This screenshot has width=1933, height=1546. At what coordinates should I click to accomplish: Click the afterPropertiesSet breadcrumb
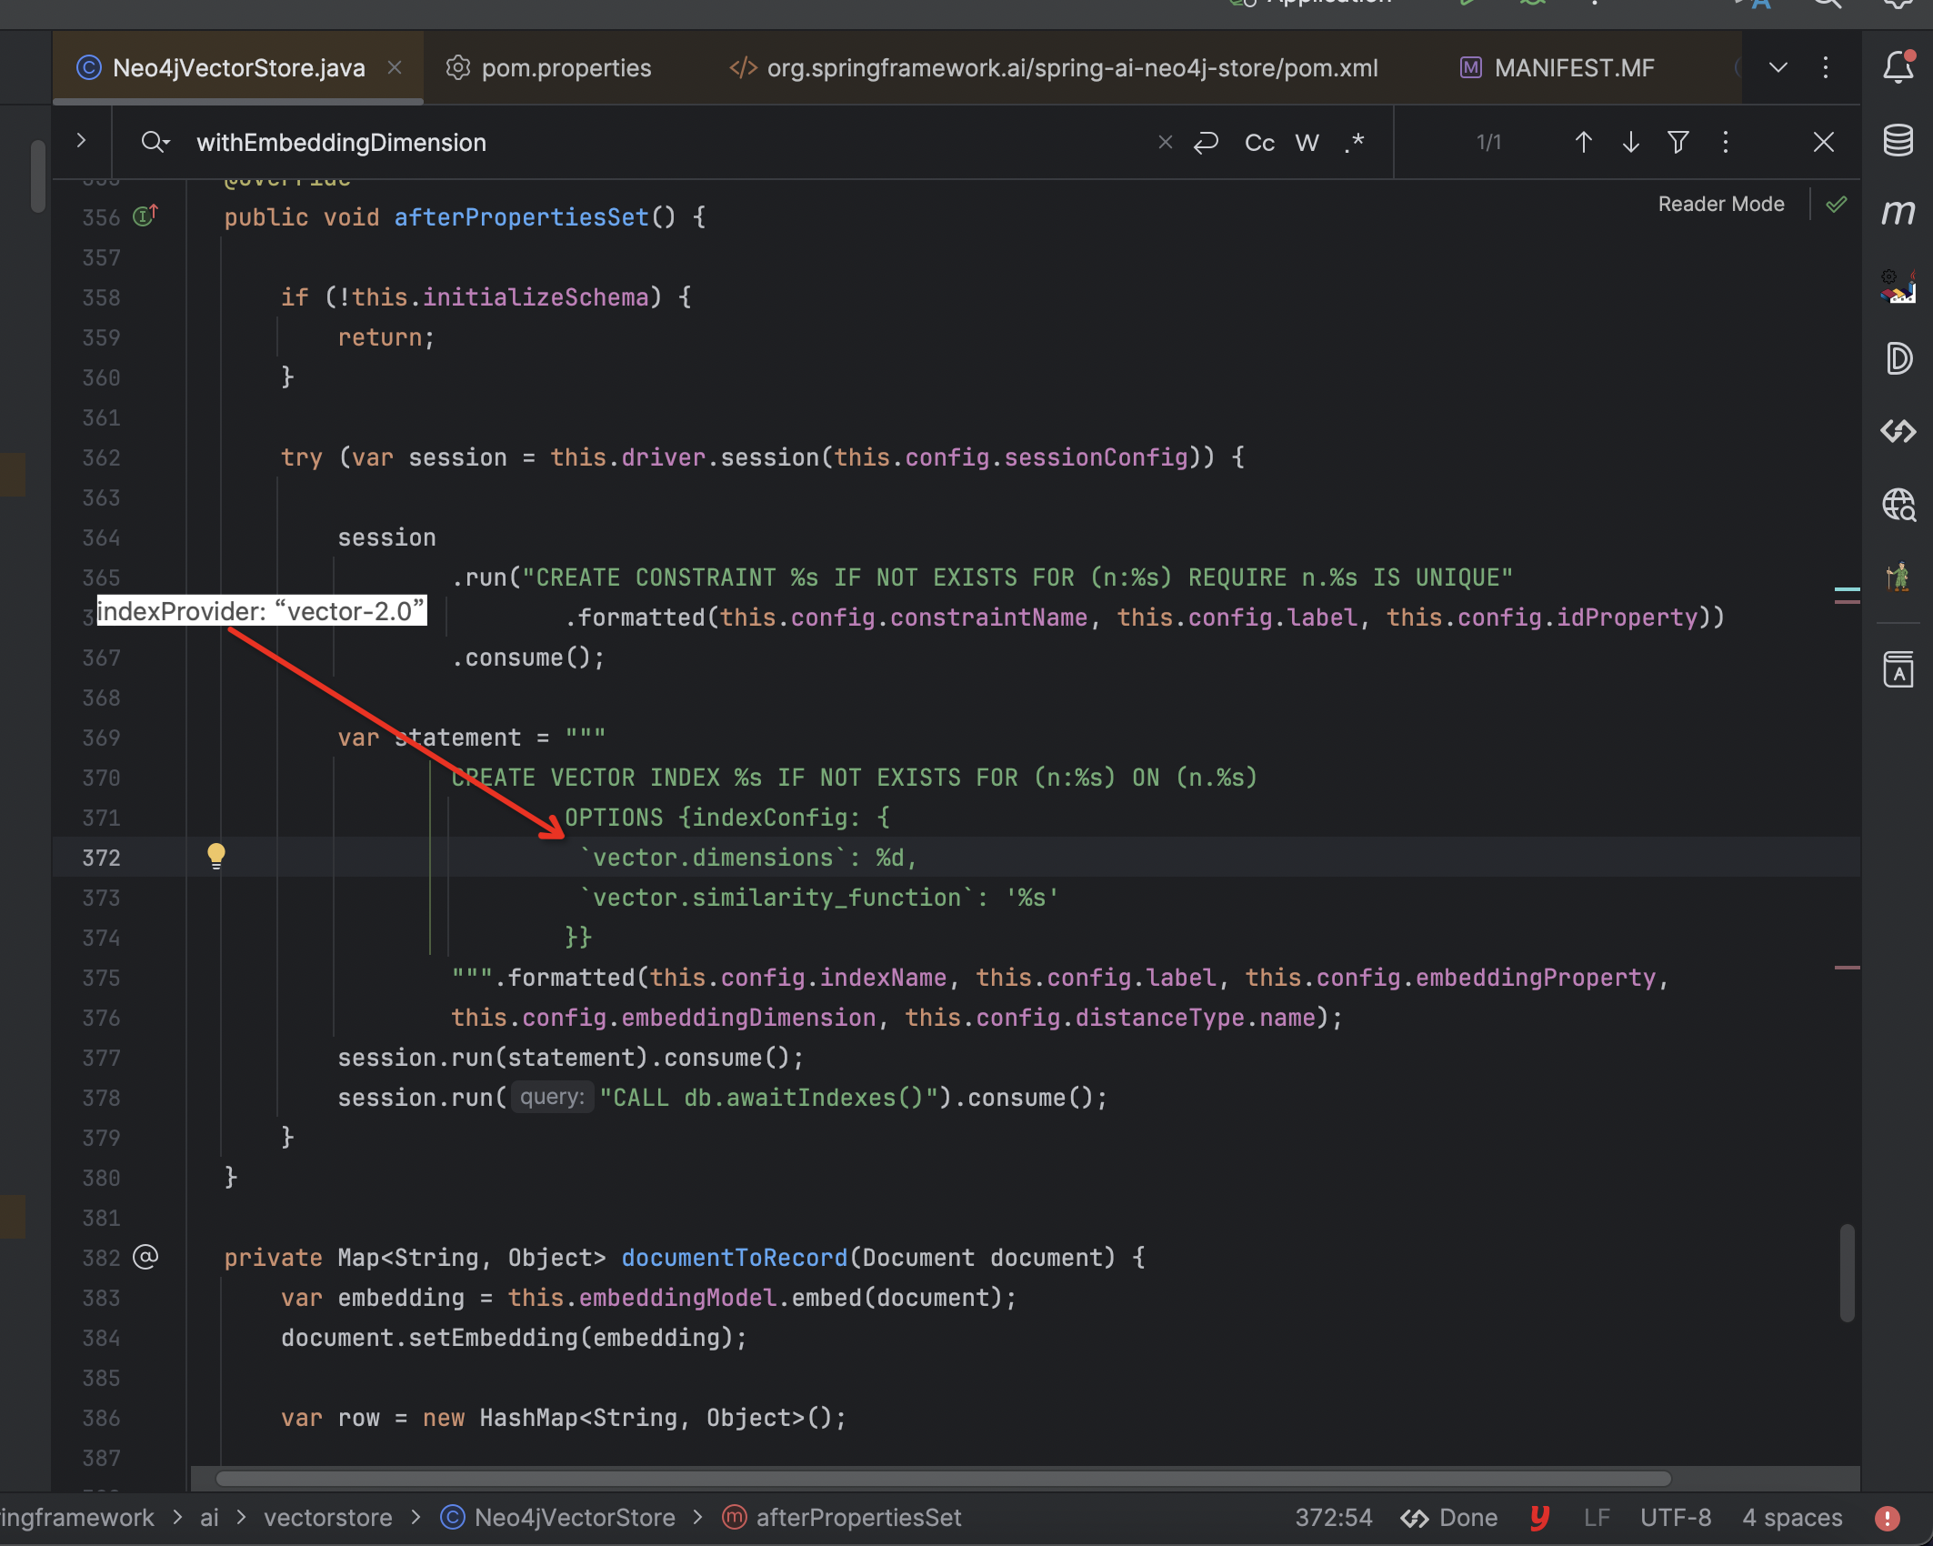coord(842,1518)
